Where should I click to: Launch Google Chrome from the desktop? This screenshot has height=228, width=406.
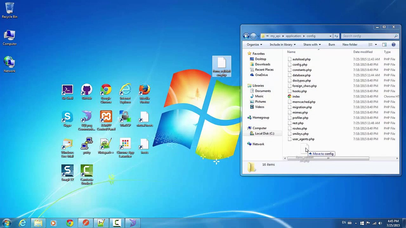[x=106, y=94]
